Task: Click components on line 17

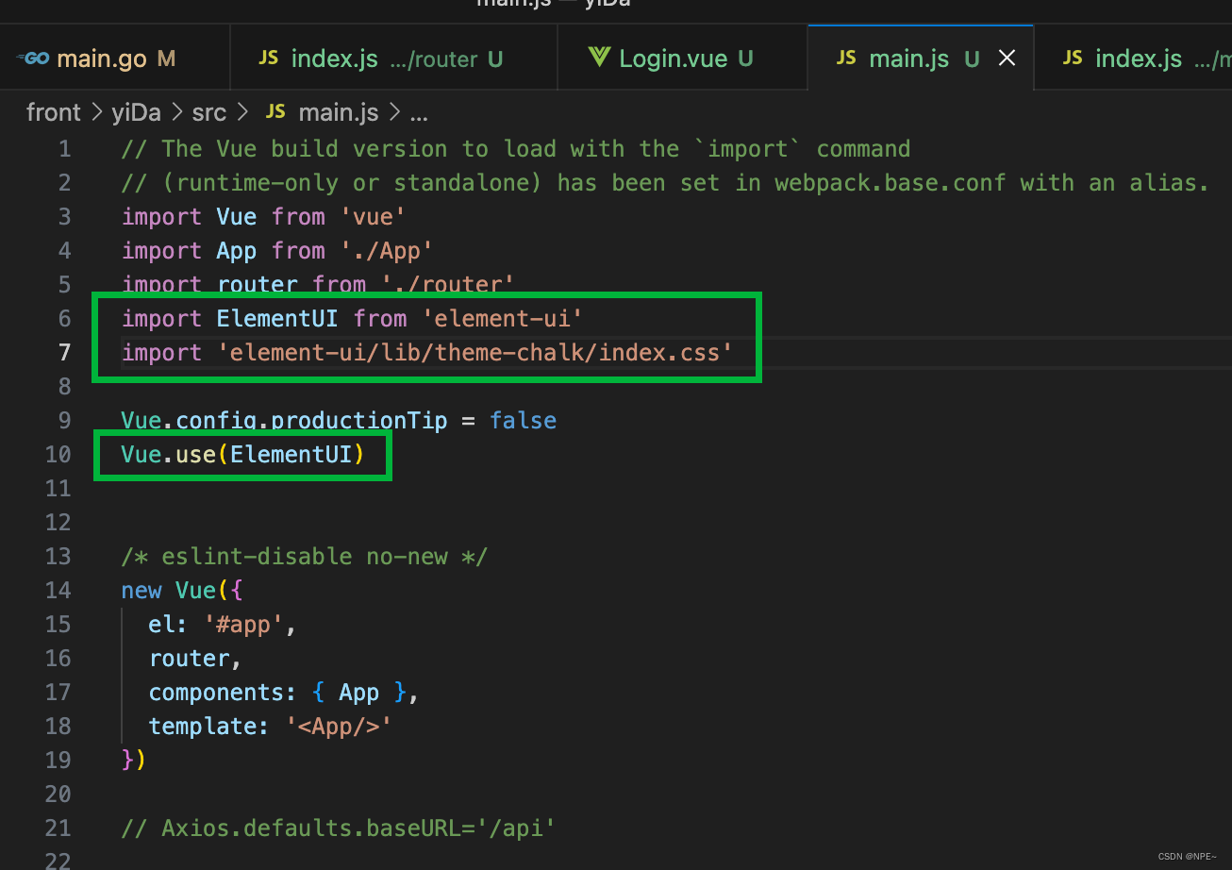Action: tap(216, 693)
